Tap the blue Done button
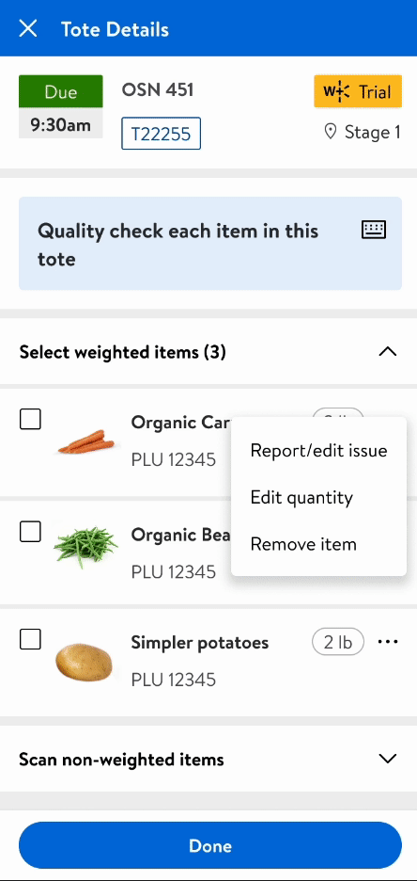 tap(210, 846)
